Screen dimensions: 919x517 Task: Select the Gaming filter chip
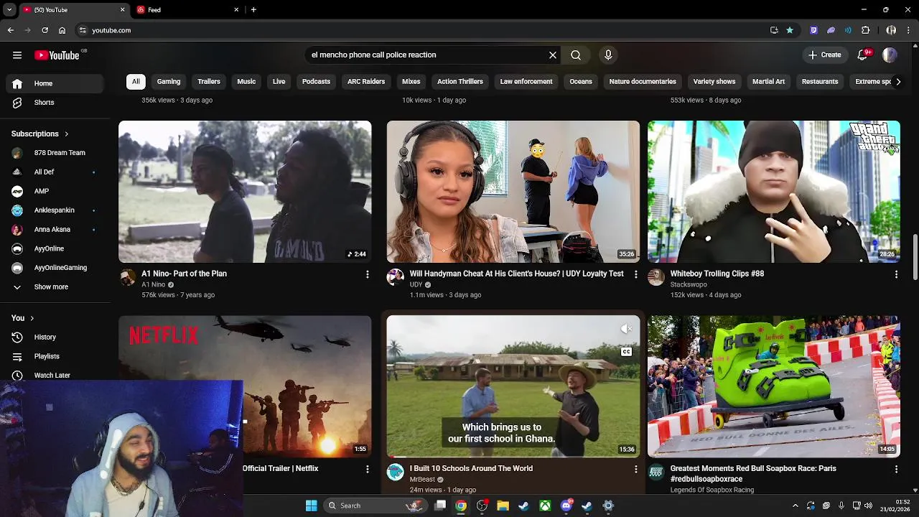click(x=169, y=81)
